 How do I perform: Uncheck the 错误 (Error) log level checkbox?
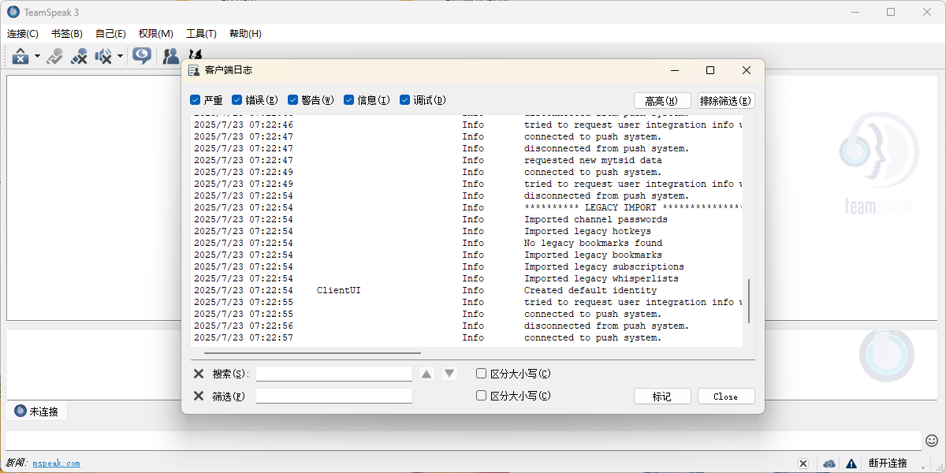click(x=236, y=100)
